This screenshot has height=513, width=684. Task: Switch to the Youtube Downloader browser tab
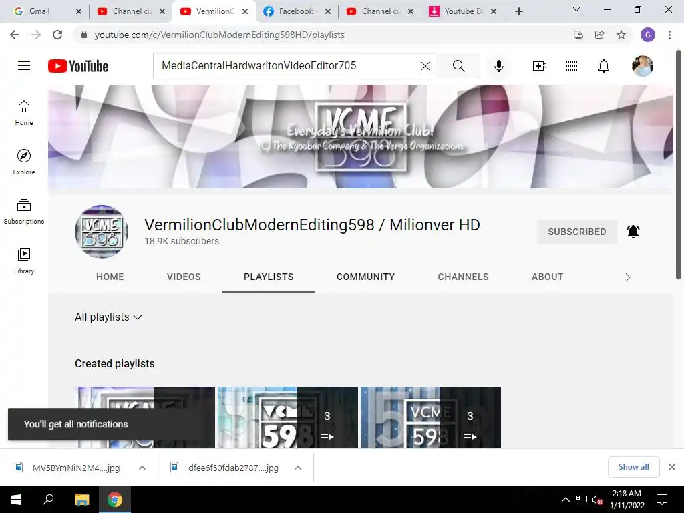click(464, 11)
